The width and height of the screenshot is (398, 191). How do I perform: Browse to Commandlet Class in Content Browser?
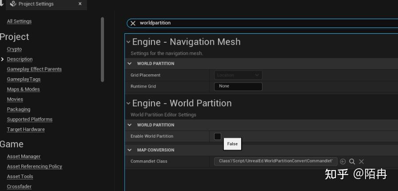tap(352, 162)
